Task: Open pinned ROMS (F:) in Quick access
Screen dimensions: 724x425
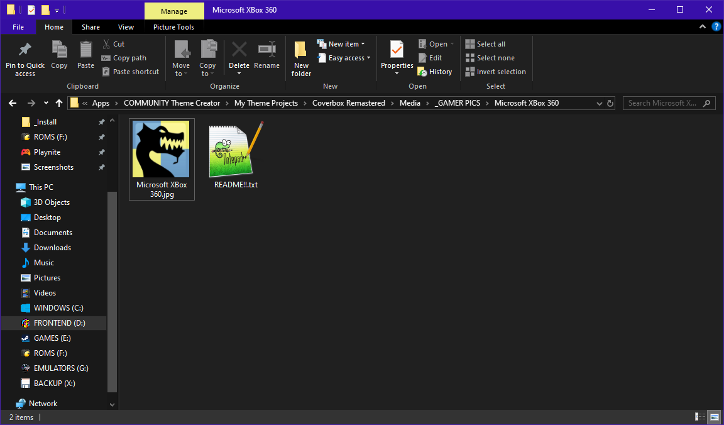Action: click(x=50, y=136)
